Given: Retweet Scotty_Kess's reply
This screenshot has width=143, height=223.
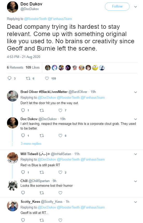Looking at the screenshot, I should click(41, 220).
